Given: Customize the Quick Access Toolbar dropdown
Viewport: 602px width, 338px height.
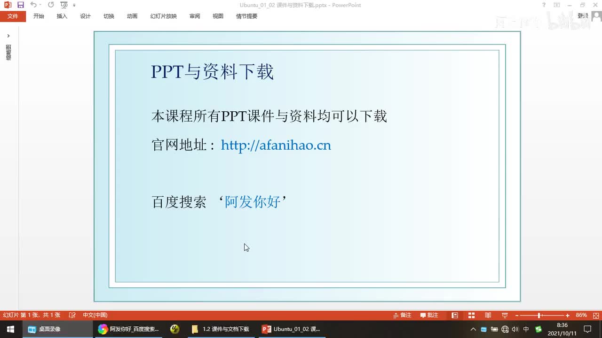Looking at the screenshot, I should 74,5.
